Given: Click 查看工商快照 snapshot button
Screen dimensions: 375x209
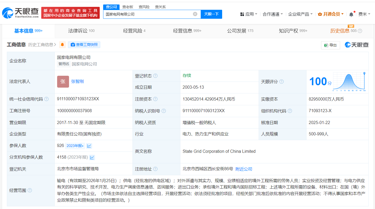Looking at the screenshot, I should (84, 45).
